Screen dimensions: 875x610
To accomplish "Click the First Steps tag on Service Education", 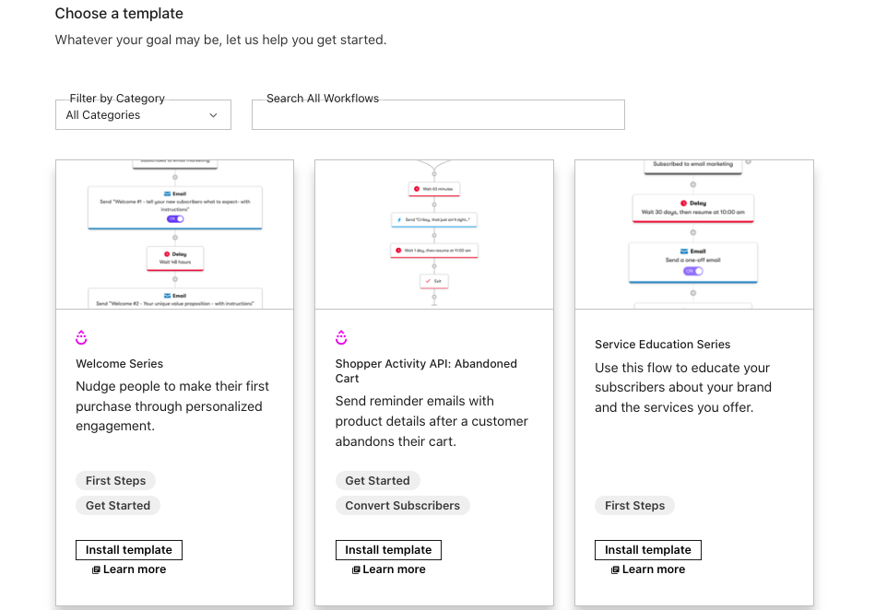I will 634,506.
